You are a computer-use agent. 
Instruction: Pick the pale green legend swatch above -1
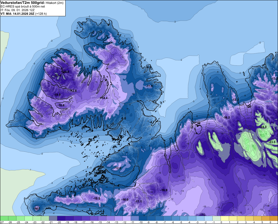click(217, 218)
